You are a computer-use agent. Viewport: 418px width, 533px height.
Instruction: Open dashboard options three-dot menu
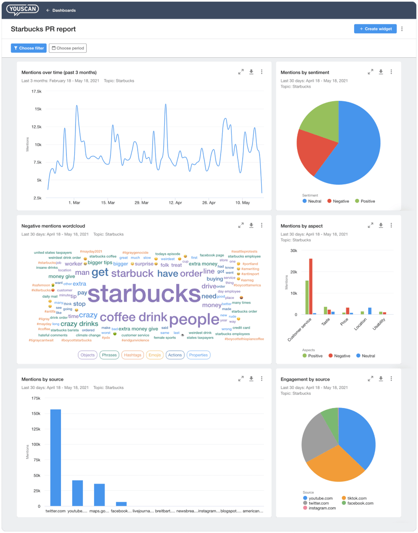click(x=402, y=29)
